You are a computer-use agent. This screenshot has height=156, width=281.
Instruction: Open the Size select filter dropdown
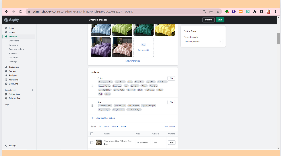(124, 126)
